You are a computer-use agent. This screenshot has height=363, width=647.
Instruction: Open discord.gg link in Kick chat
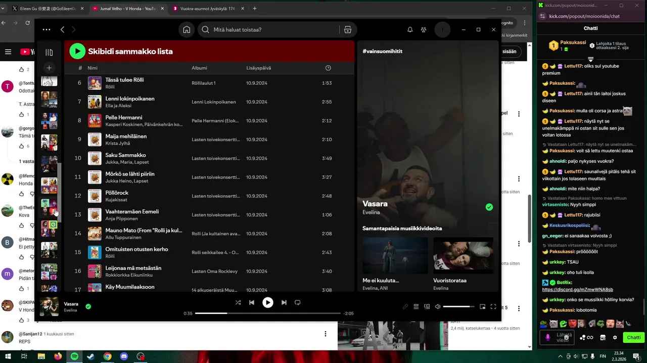click(x=577, y=289)
